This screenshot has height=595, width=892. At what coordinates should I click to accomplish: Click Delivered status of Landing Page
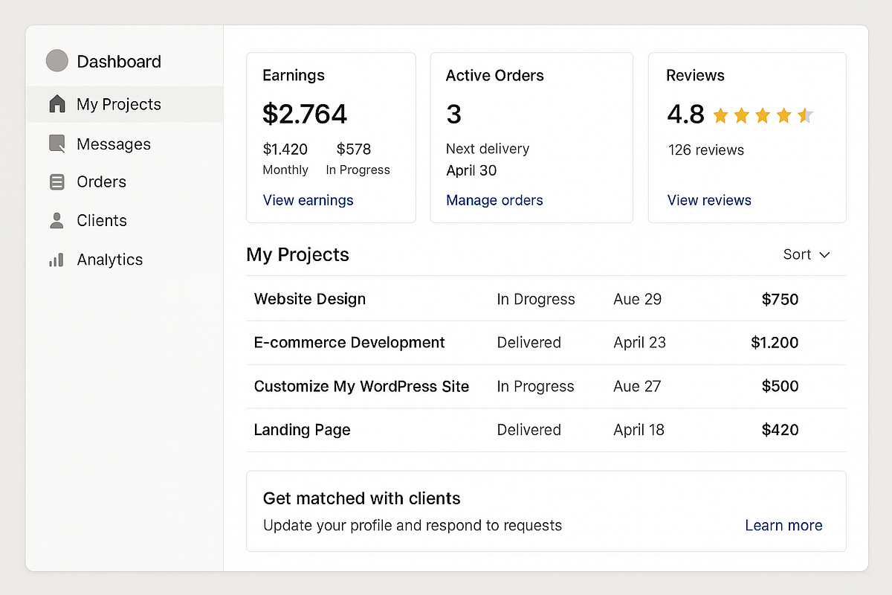529,430
